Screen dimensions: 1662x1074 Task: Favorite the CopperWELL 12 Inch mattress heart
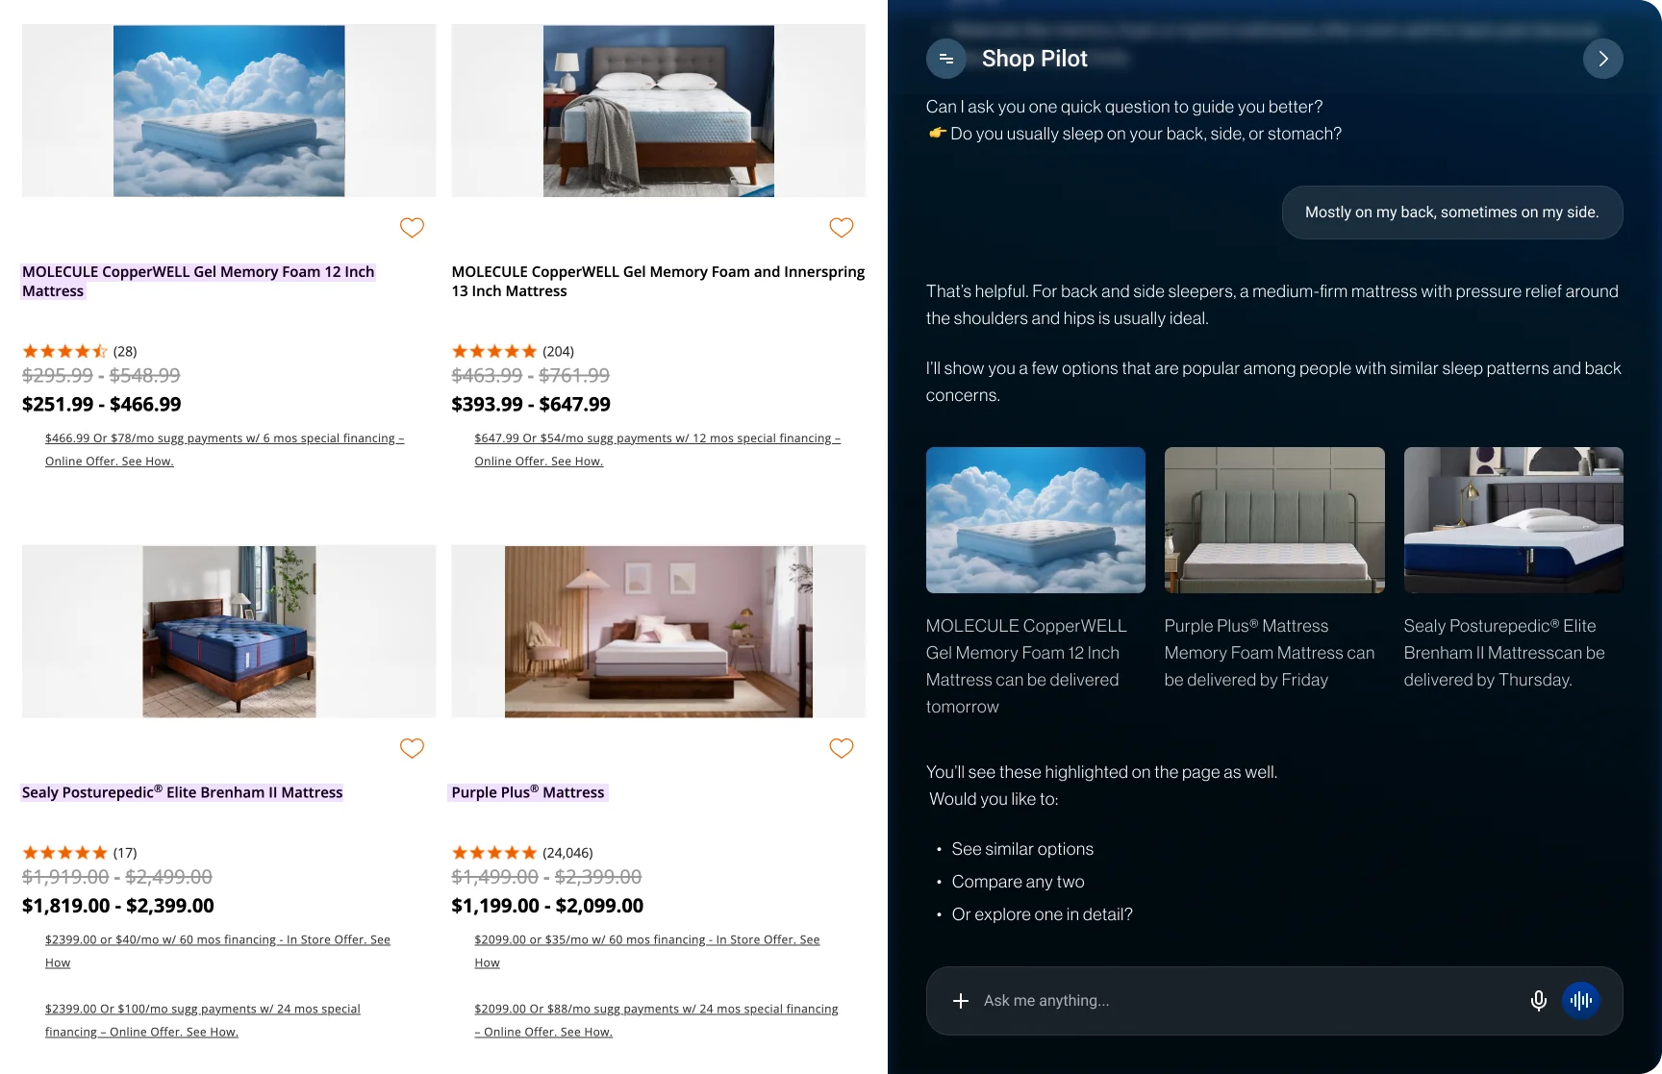(x=412, y=228)
